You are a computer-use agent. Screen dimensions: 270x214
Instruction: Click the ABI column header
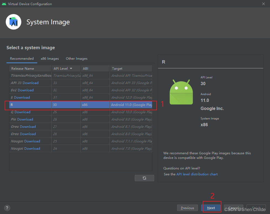[95, 68]
